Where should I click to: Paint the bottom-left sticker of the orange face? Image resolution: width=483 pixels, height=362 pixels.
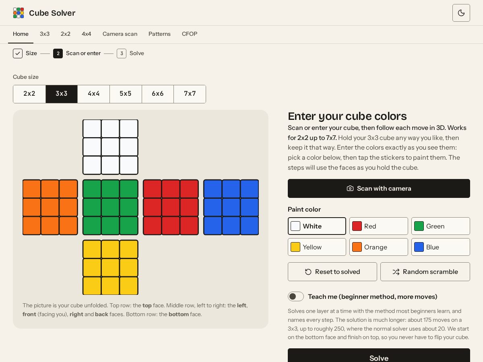coord(32,226)
